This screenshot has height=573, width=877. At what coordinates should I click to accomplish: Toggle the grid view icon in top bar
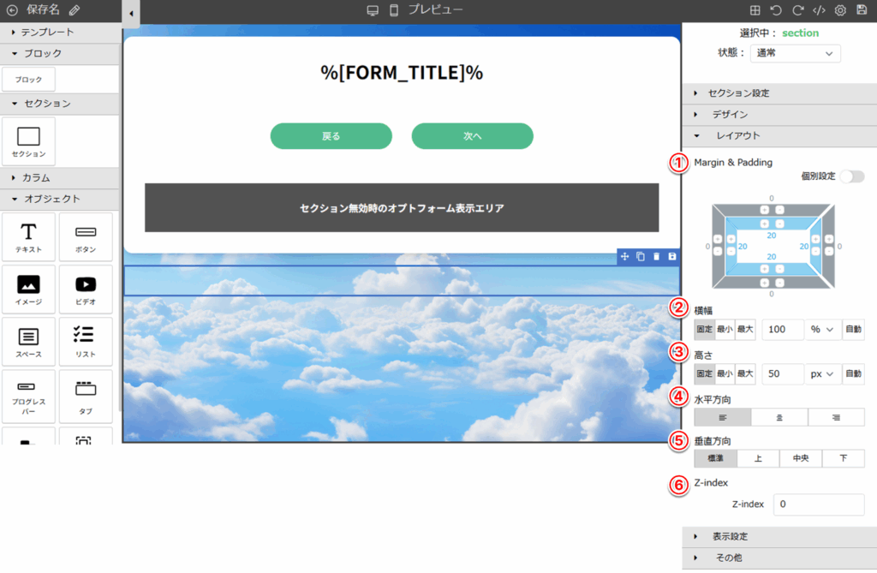coord(755,10)
